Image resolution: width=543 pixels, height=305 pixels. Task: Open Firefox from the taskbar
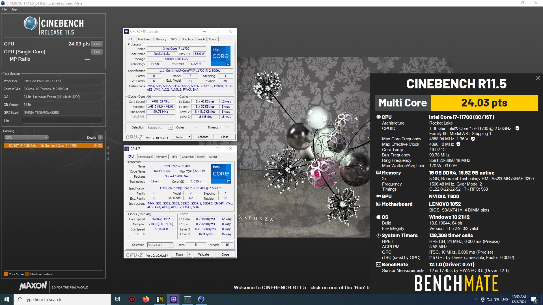click(x=146, y=299)
